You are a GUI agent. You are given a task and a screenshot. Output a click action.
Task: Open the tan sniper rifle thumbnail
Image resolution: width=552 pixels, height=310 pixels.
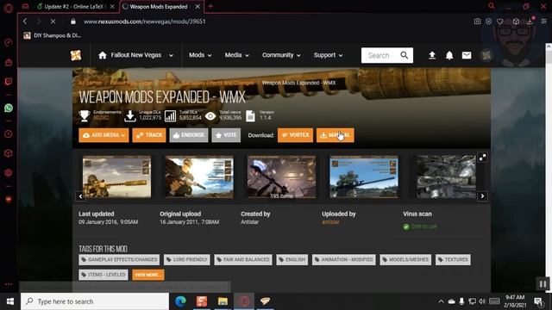pyautogui.click(x=116, y=177)
